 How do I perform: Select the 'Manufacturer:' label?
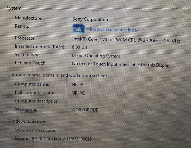(x=29, y=18)
